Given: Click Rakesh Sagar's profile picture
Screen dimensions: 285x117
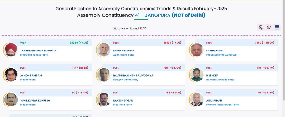Looking at the screenshot, I should coord(104,100).
